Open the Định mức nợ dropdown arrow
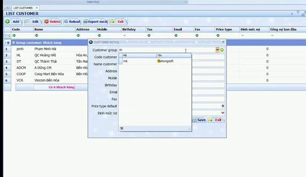The height and width of the screenshot is (177, 306). coord(223,113)
